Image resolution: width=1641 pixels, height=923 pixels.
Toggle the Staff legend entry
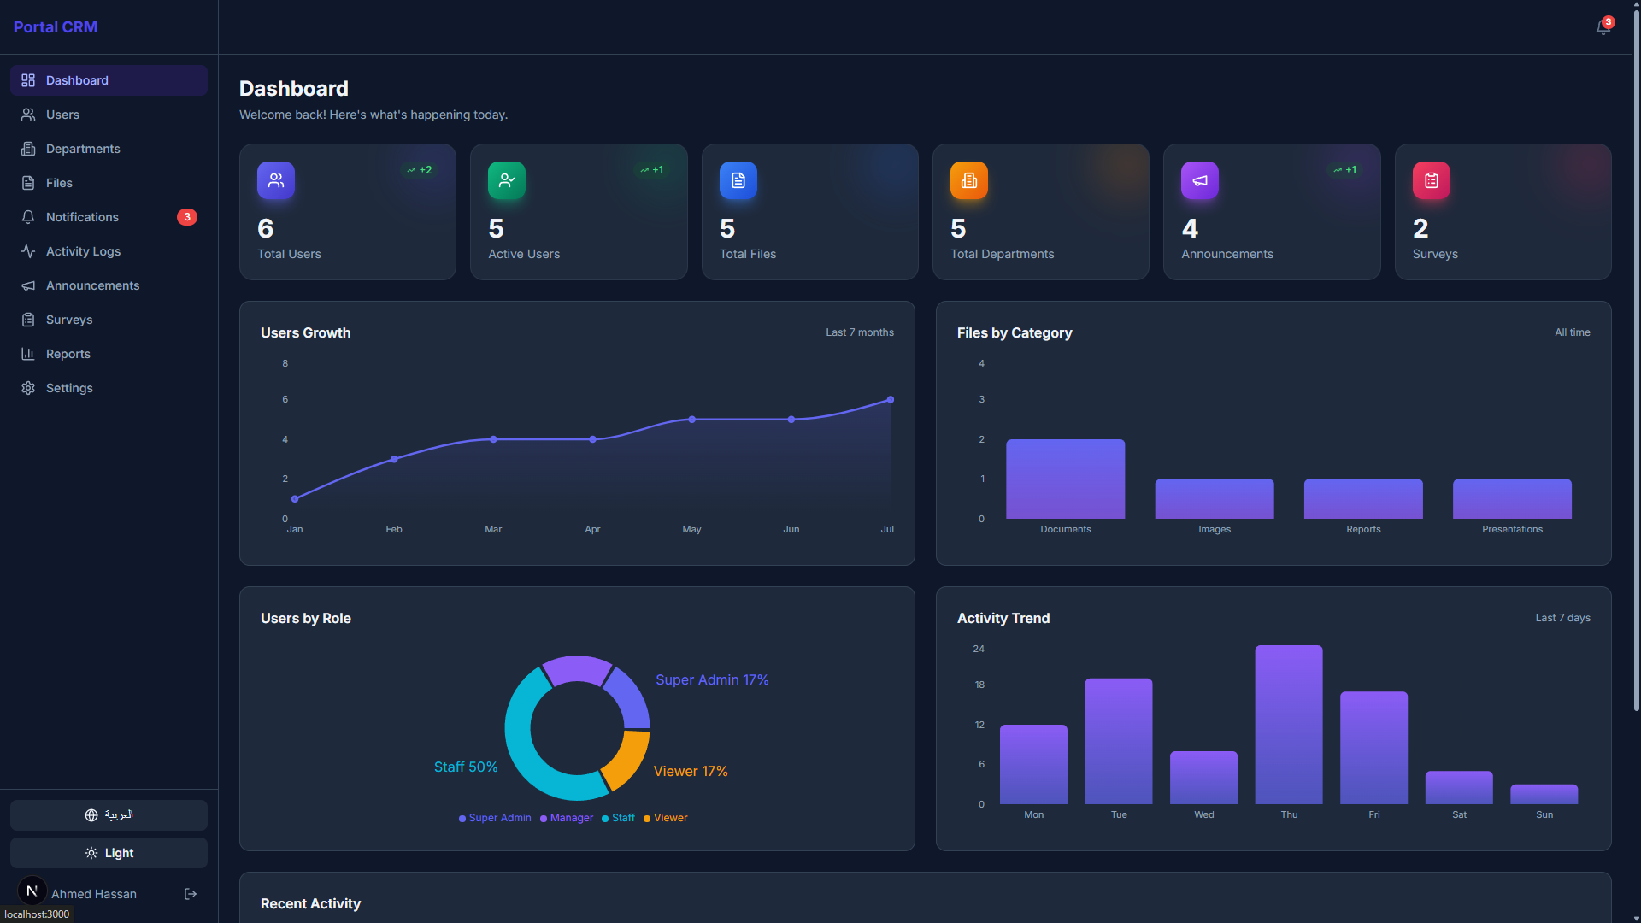pyautogui.click(x=619, y=818)
